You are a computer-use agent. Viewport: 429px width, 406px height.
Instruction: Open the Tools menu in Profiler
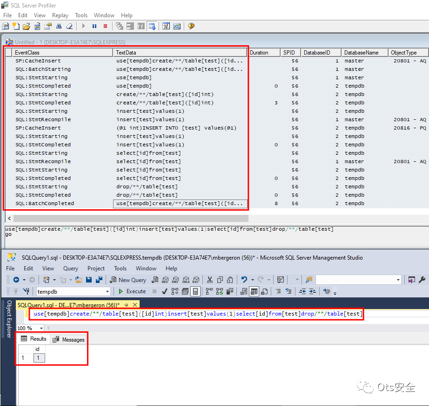click(81, 15)
